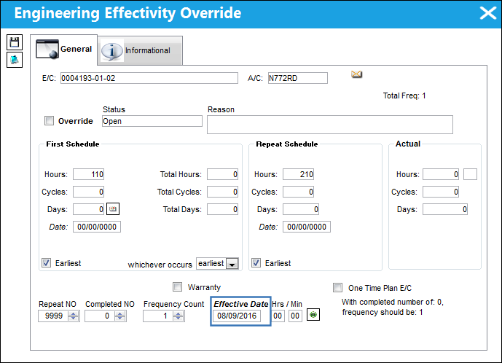Click the Total Freq: 1 text
Image resolution: width=502 pixels, height=363 pixels.
click(404, 95)
